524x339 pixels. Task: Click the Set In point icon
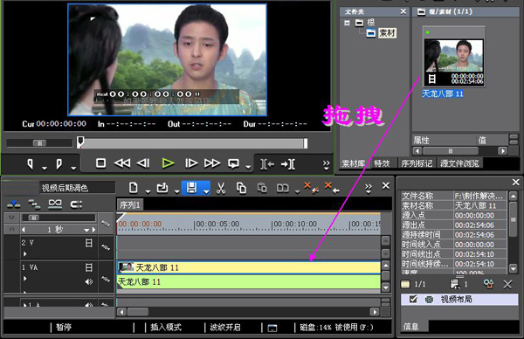pos(30,163)
